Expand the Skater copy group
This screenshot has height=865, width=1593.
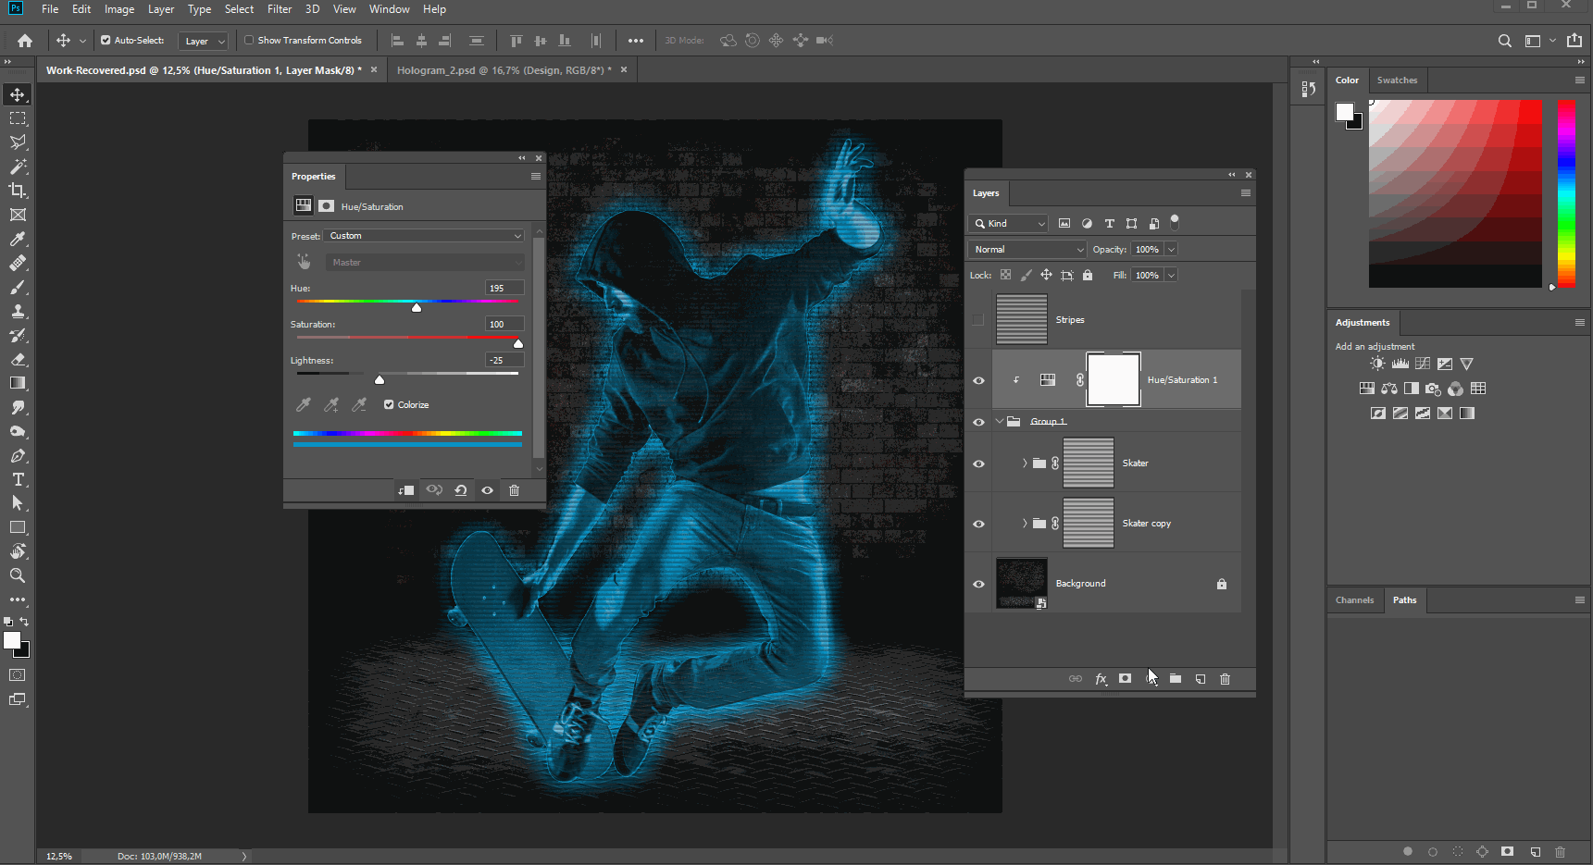[x=1024, y=524]
